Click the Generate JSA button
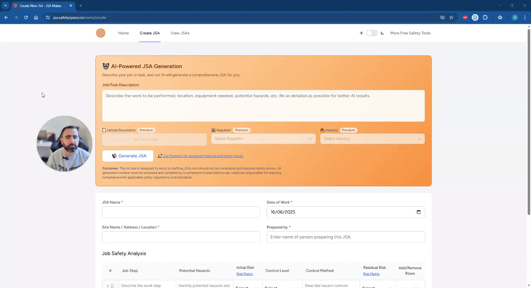 pyautogui.click(x=128, y=156)
